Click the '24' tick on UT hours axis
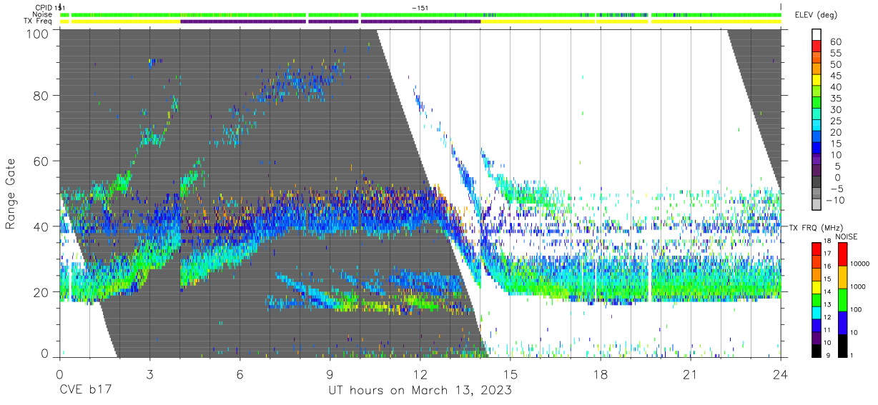Image resolution: width=878 pixels, height=405 pixels. [780, 374]
